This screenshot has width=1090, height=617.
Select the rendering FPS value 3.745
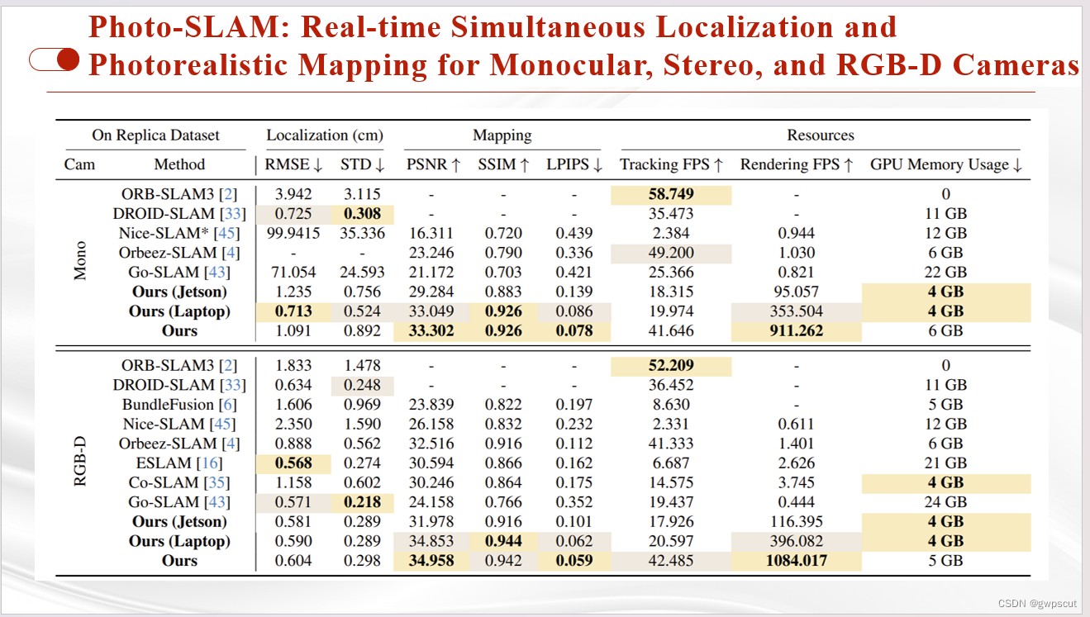pyautogui.click(x=796, y=483)
